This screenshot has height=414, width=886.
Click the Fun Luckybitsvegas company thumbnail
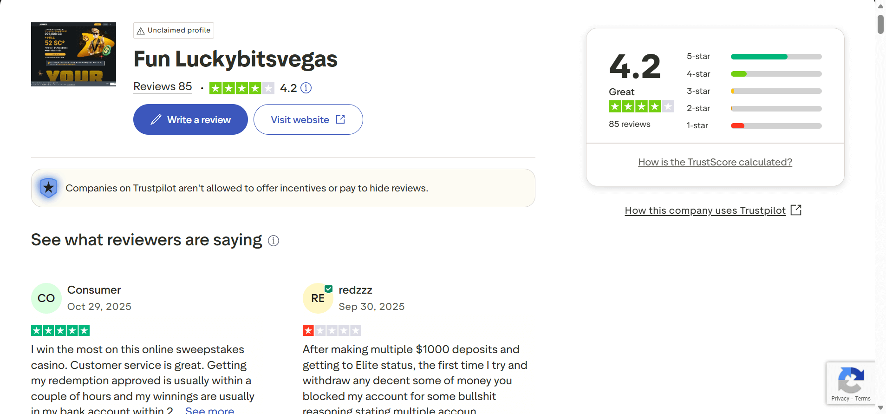[x=73, y=54]
